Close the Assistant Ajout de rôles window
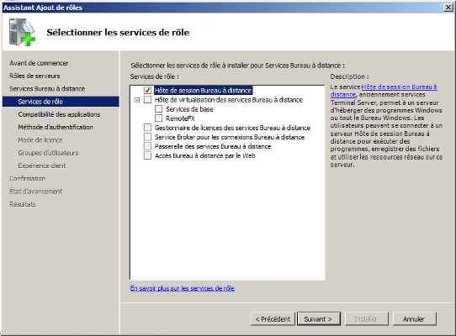The height and width of the screenshot is (336, 456). (448, 8)
